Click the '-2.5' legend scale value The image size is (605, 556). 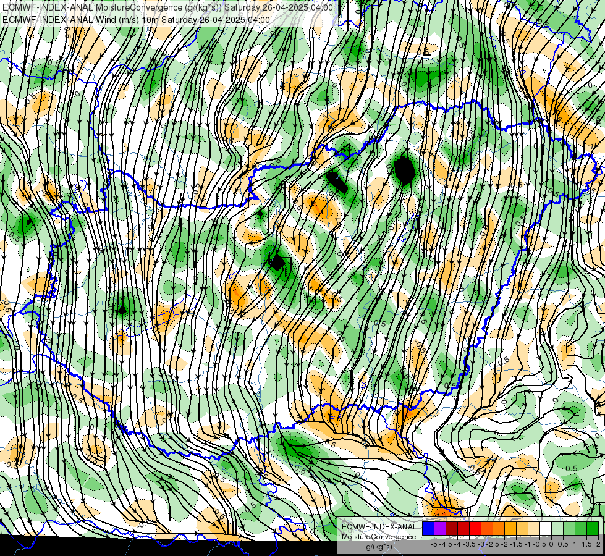[493, 544]
